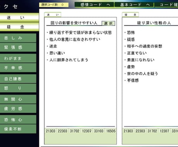Click the 相手への過度の妄想 item
Screen dimensions: 178x147
(x=143, y=46)
